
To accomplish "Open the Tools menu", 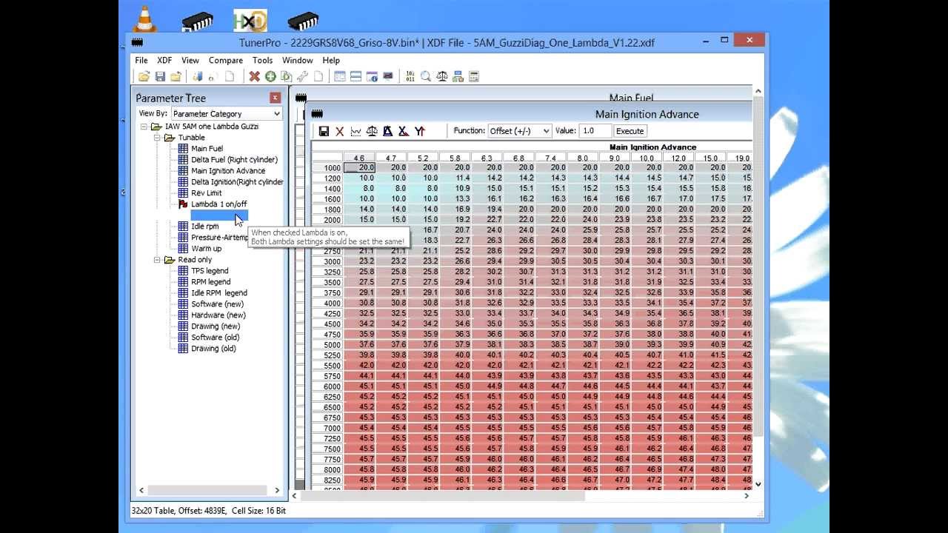I will 262,60.
